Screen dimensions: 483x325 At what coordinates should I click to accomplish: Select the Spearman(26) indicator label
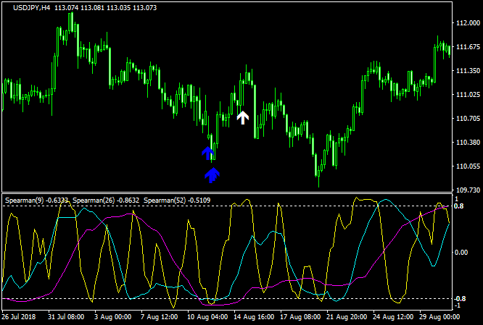pyautogui.click(x=94, y=201)
